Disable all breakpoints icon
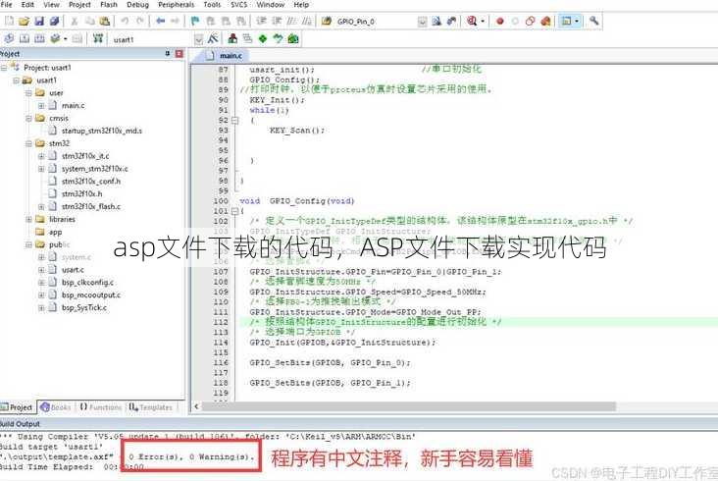718x481 pixels. tap(531, 21)
